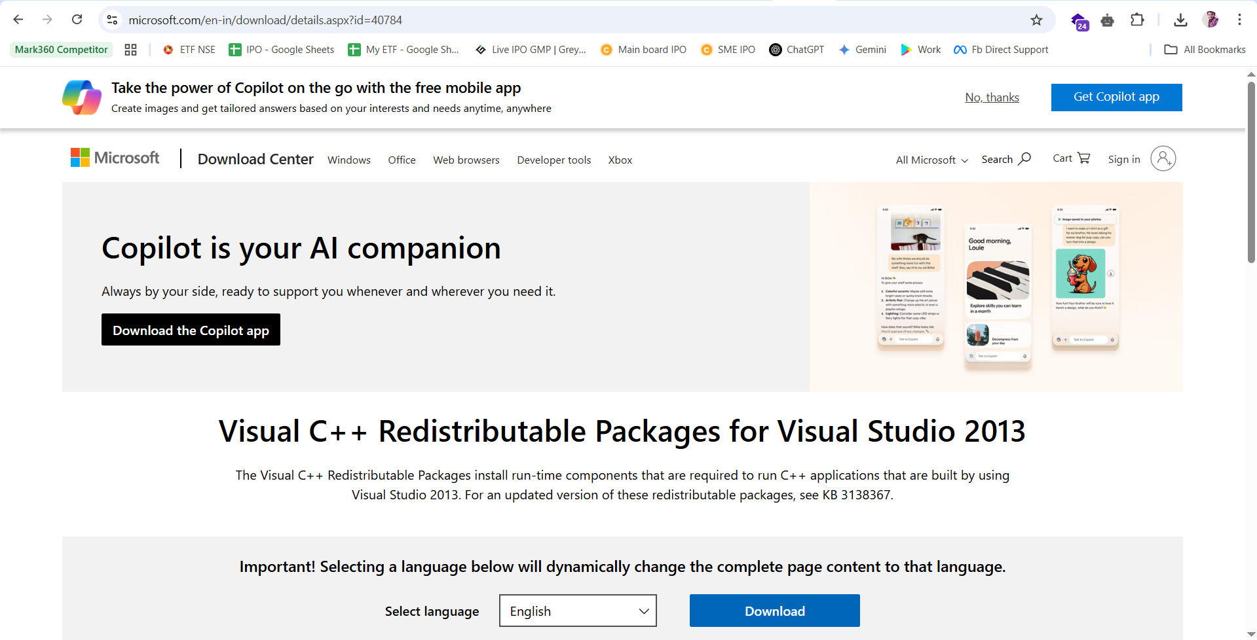1257x640 pixels.
Task: Click the address bar URL field
Action: click(x=576, y=20)
